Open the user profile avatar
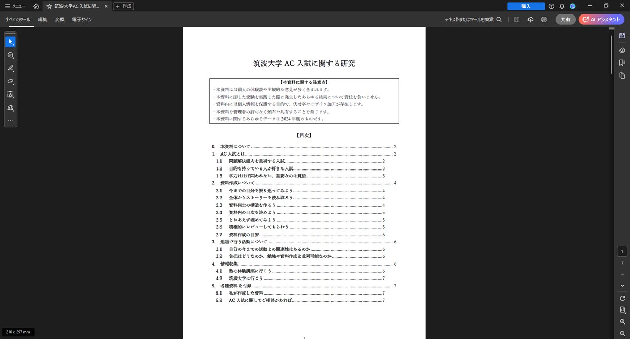This screenshot has width=630, height=339. (x=573, y=6)
